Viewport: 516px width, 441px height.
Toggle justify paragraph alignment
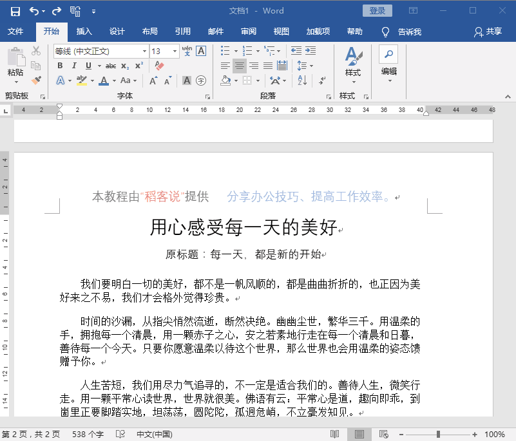(269, 65)
